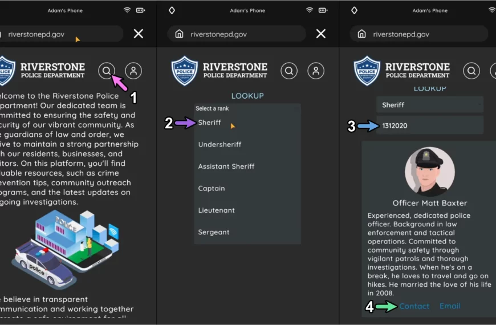Choose Undersheriff in the rank list
The image size is (496, 325).
pyautogui.click(x=219, y=145)
